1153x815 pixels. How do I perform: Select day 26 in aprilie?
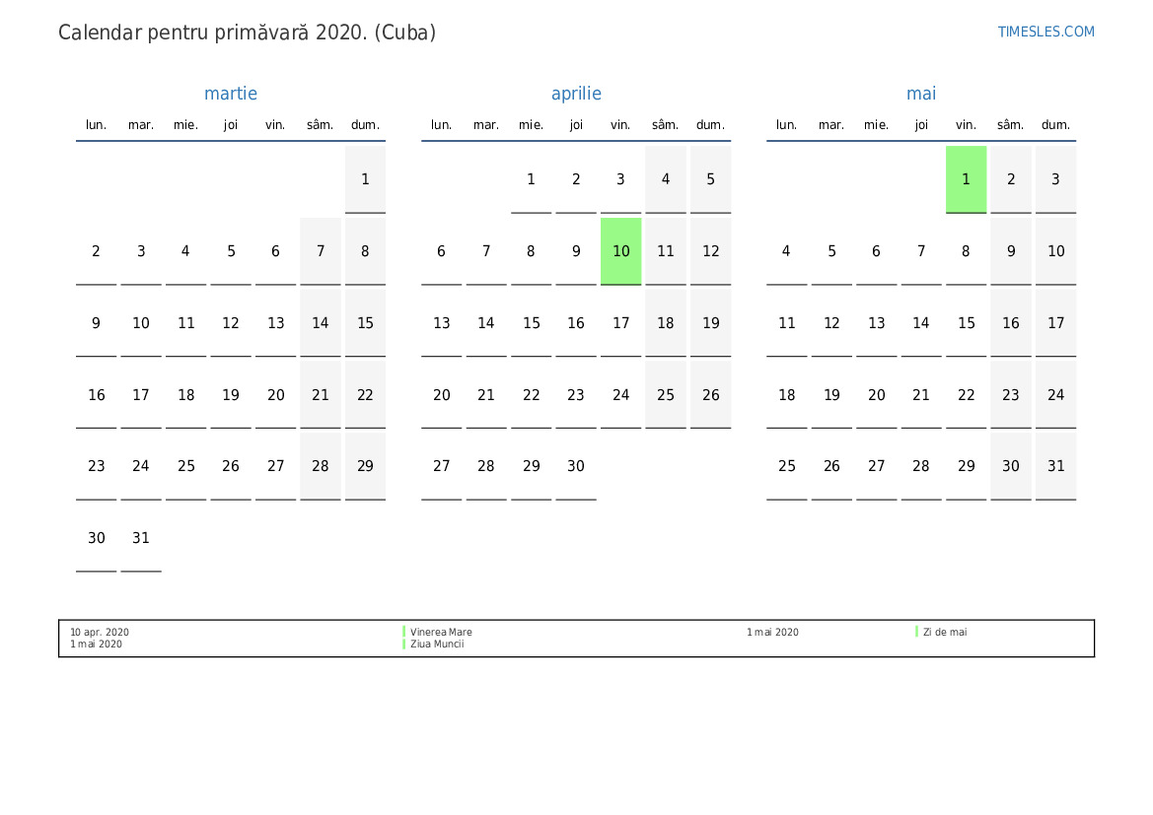(x=710, y=395)
